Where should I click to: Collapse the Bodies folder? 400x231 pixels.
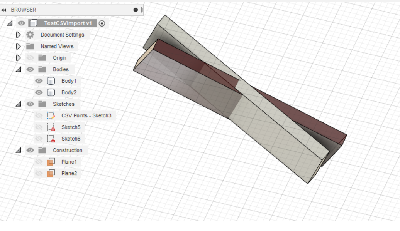tap(19, 69)
